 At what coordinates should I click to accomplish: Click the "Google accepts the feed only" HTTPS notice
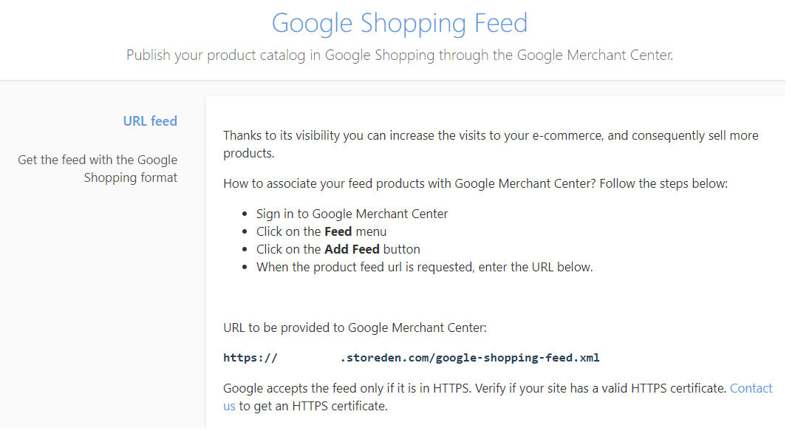point(474,389)
